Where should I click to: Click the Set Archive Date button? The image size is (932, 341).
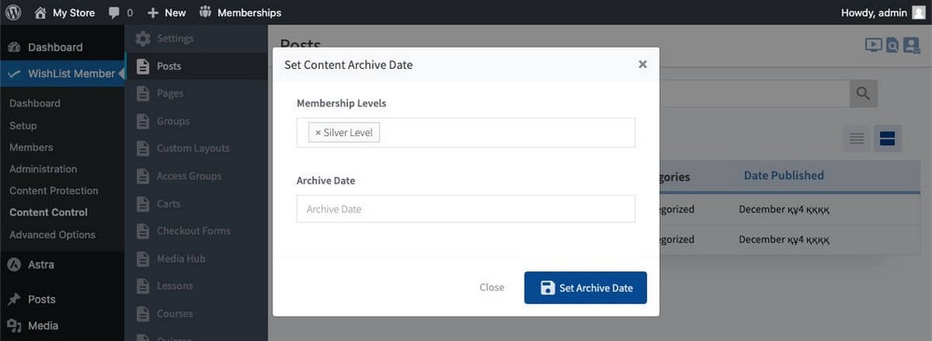[x=585, y=288]
